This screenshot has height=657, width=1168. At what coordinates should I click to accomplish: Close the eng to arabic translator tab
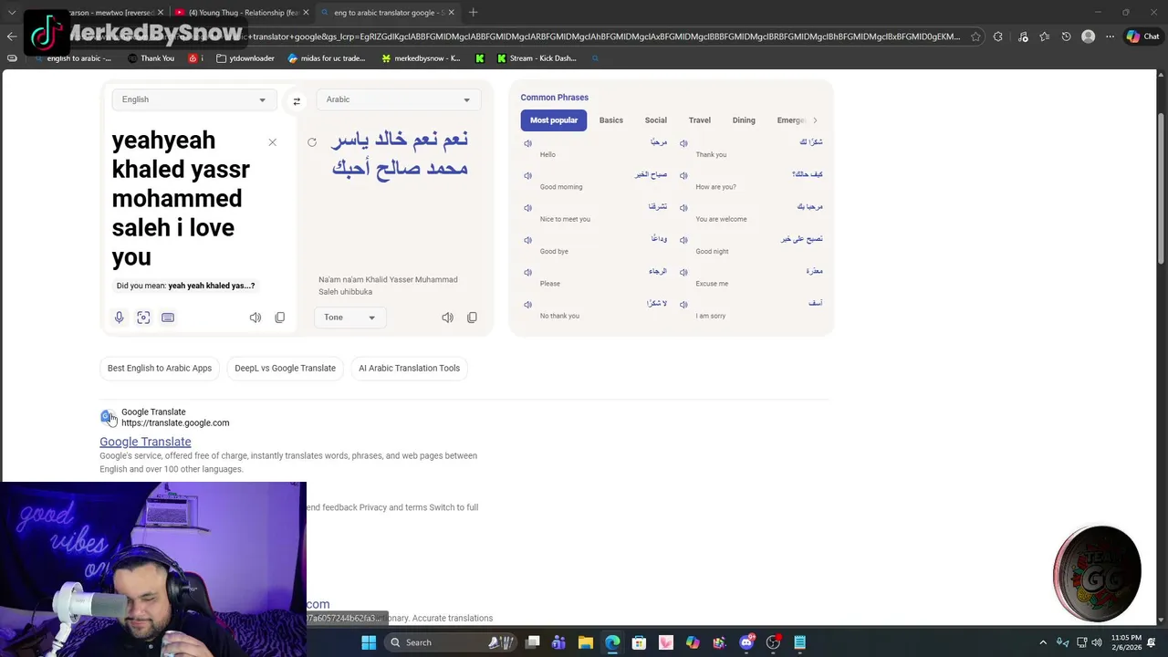pyautogui.click(x=451, y=13)
